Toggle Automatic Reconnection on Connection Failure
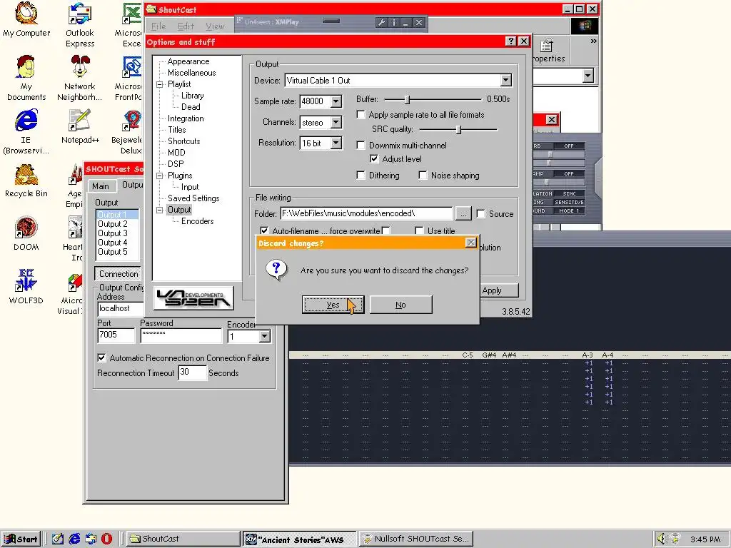The height and width of the screenshot is (548, 731). click(101, 358)
